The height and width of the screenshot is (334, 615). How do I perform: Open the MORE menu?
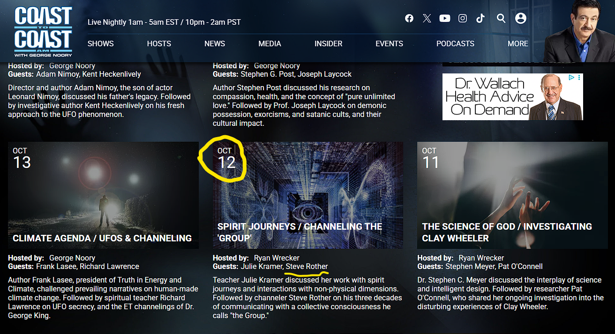(x=518, y=44)
